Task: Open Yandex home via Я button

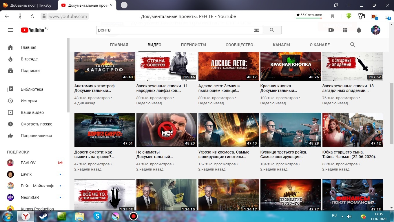Action: point(20,16)
